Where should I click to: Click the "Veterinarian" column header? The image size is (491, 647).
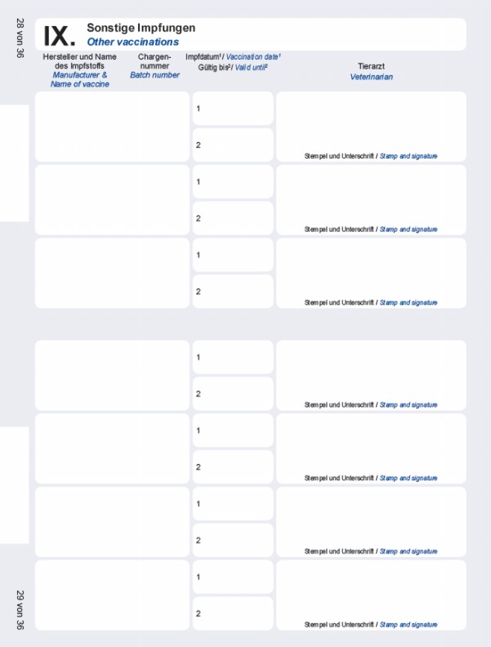coord(371,77)
